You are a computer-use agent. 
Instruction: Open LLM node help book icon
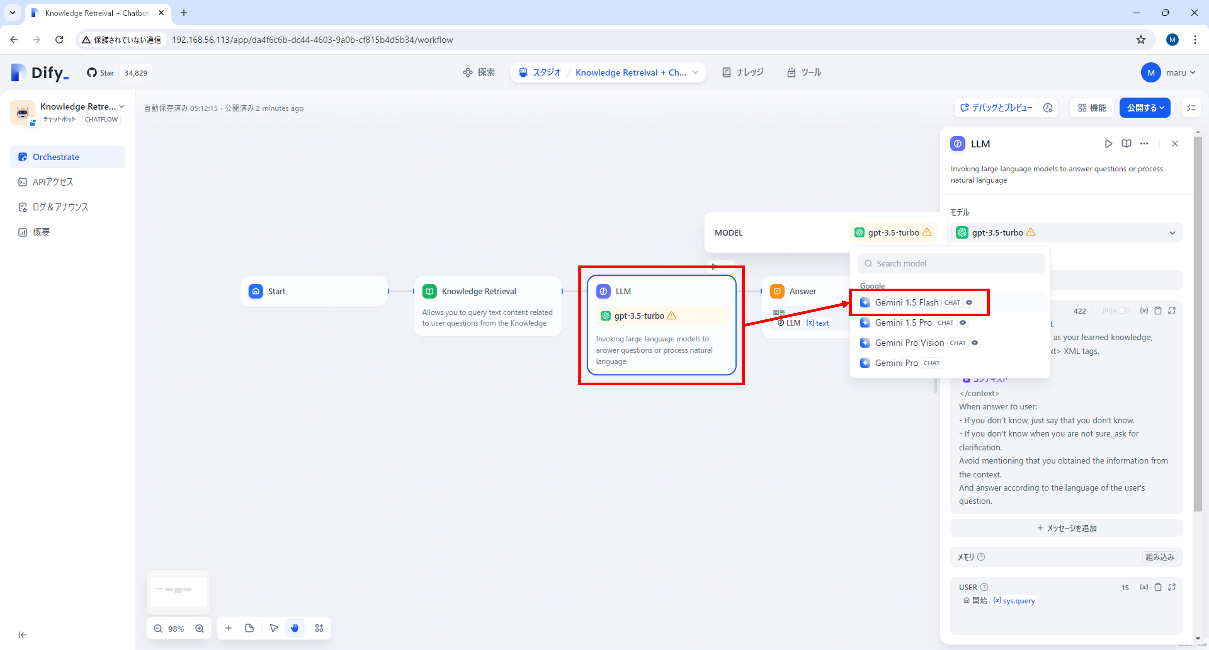[1126, 144]
